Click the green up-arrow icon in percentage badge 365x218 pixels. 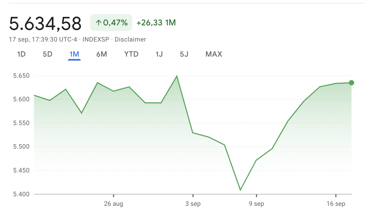pyautogui.click(x=98, y=23)
